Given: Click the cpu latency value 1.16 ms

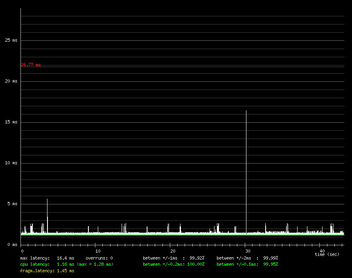Looking at the screenshot, I should coord(65,265).
